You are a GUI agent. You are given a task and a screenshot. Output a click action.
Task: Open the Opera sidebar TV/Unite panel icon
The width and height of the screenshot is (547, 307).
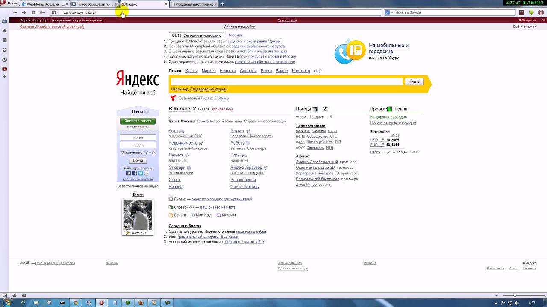pos(4,21)
